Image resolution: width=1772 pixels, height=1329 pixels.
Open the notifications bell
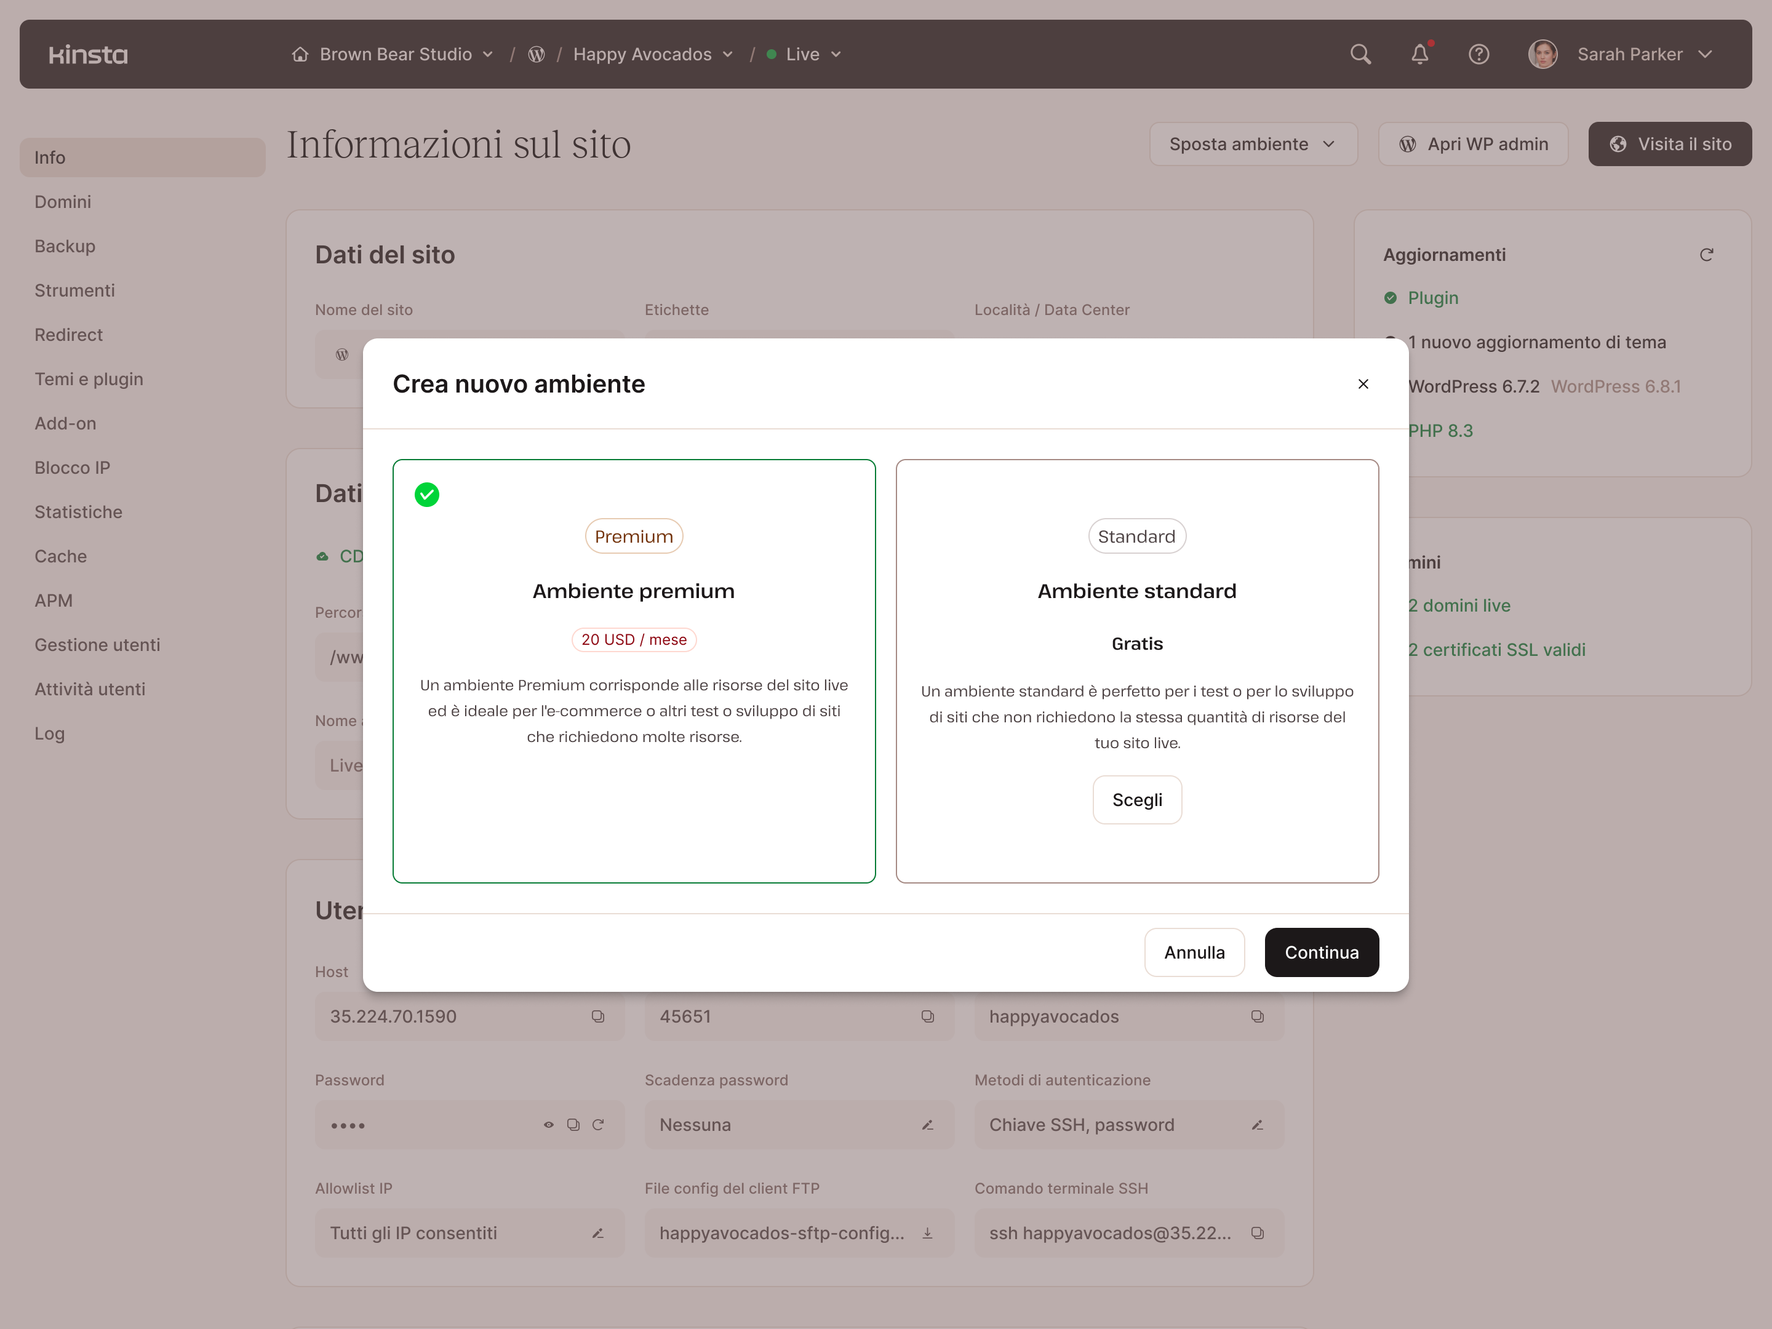1419,54
